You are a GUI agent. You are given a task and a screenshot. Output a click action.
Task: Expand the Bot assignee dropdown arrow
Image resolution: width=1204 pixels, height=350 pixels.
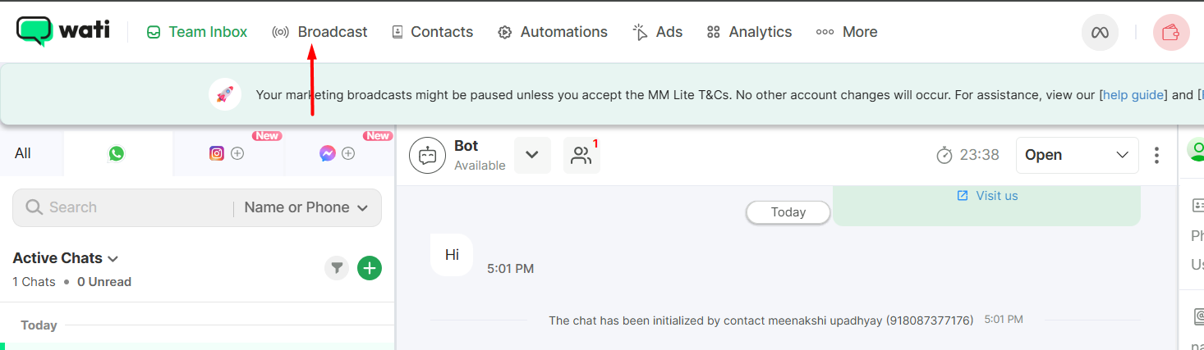[x=532, y=155]
